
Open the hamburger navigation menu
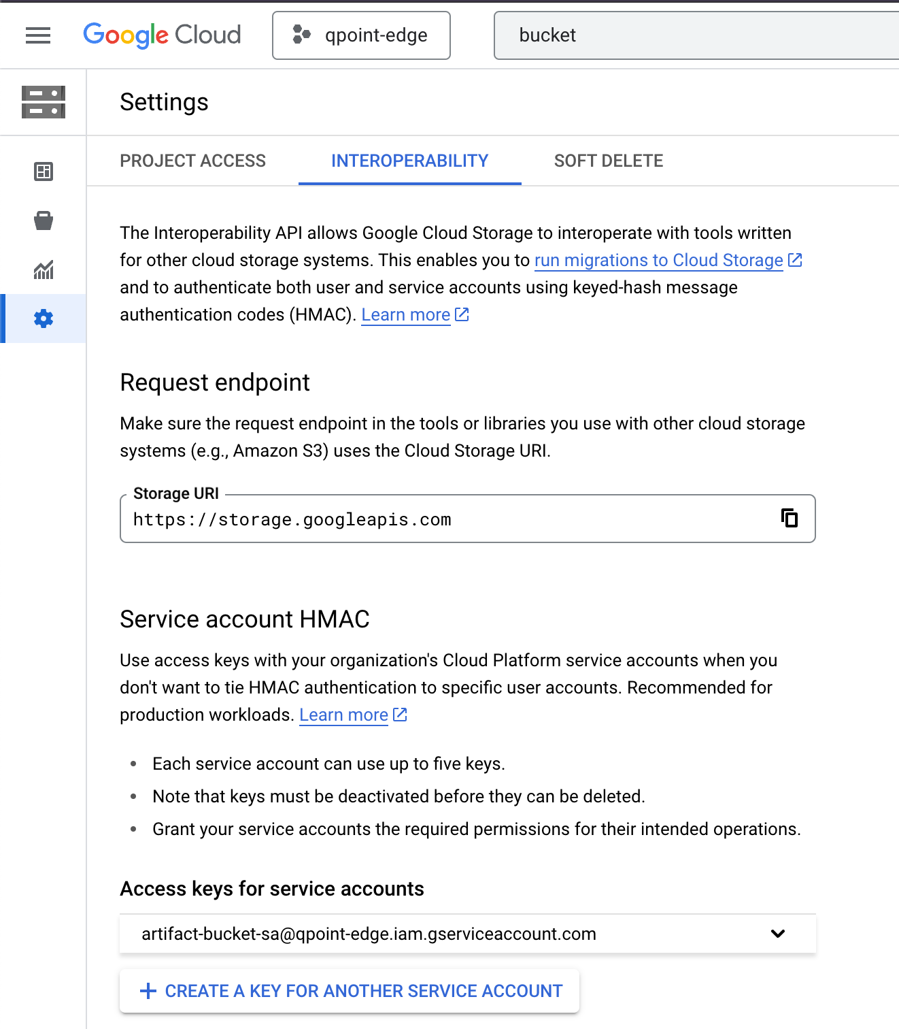38,35
